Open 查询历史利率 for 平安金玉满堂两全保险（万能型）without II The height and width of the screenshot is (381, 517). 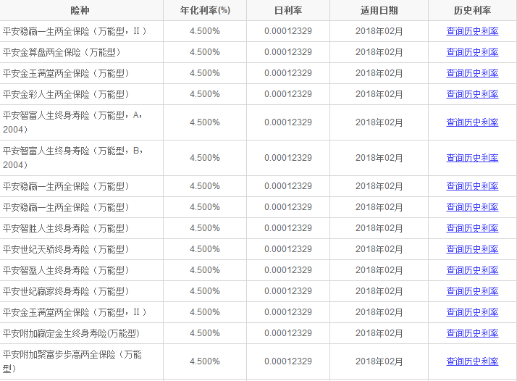[x=472, y=73]
